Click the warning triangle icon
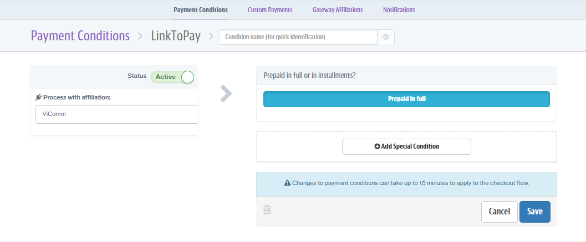Image resolution: width=586 pixels, height=242 pixels. (x=287, y=182)
